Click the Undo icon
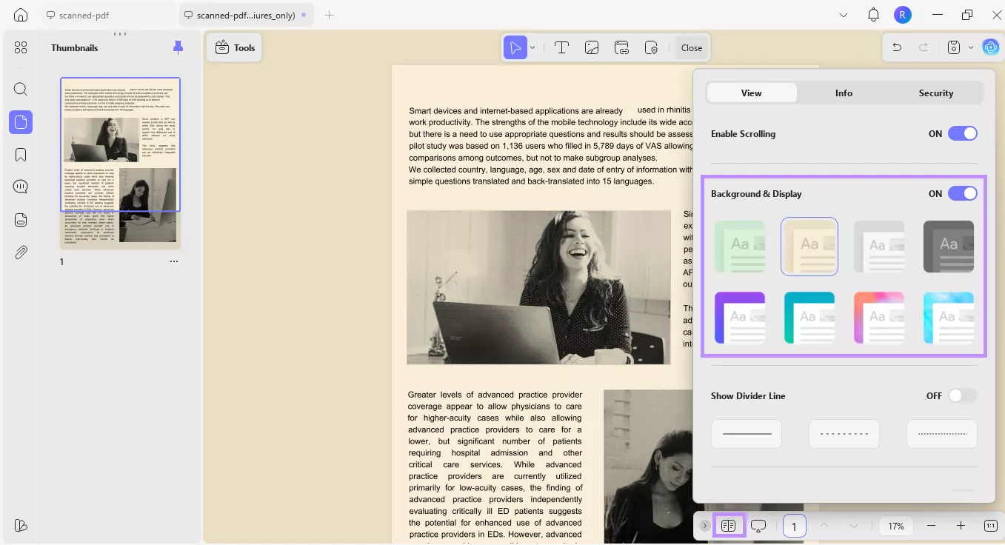Viewport: 1005px width, 545px height. point(897,47)
